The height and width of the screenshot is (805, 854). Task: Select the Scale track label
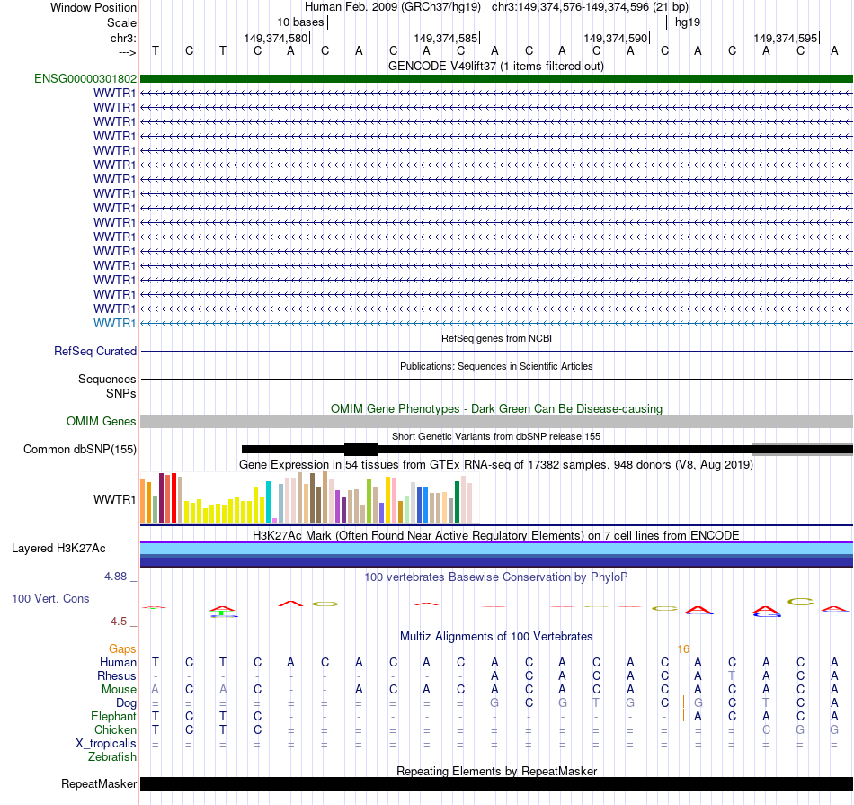pyautogui.click(x=121, y=22)
